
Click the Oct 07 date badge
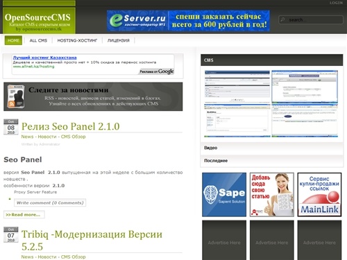click(x=11, y=234)
